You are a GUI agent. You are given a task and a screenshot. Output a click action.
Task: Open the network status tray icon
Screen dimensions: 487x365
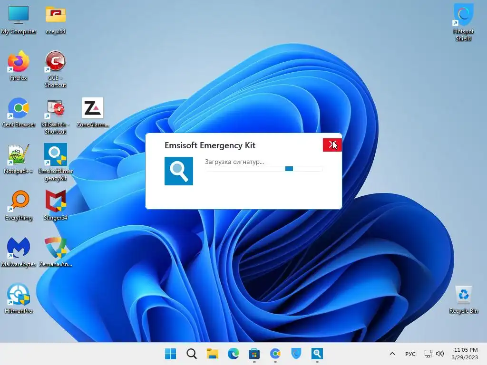[429, 354]
